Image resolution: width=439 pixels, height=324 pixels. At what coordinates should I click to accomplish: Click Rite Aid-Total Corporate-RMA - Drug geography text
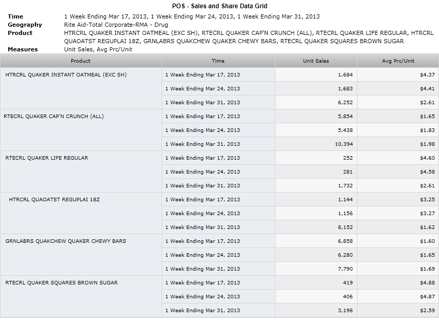116,25
